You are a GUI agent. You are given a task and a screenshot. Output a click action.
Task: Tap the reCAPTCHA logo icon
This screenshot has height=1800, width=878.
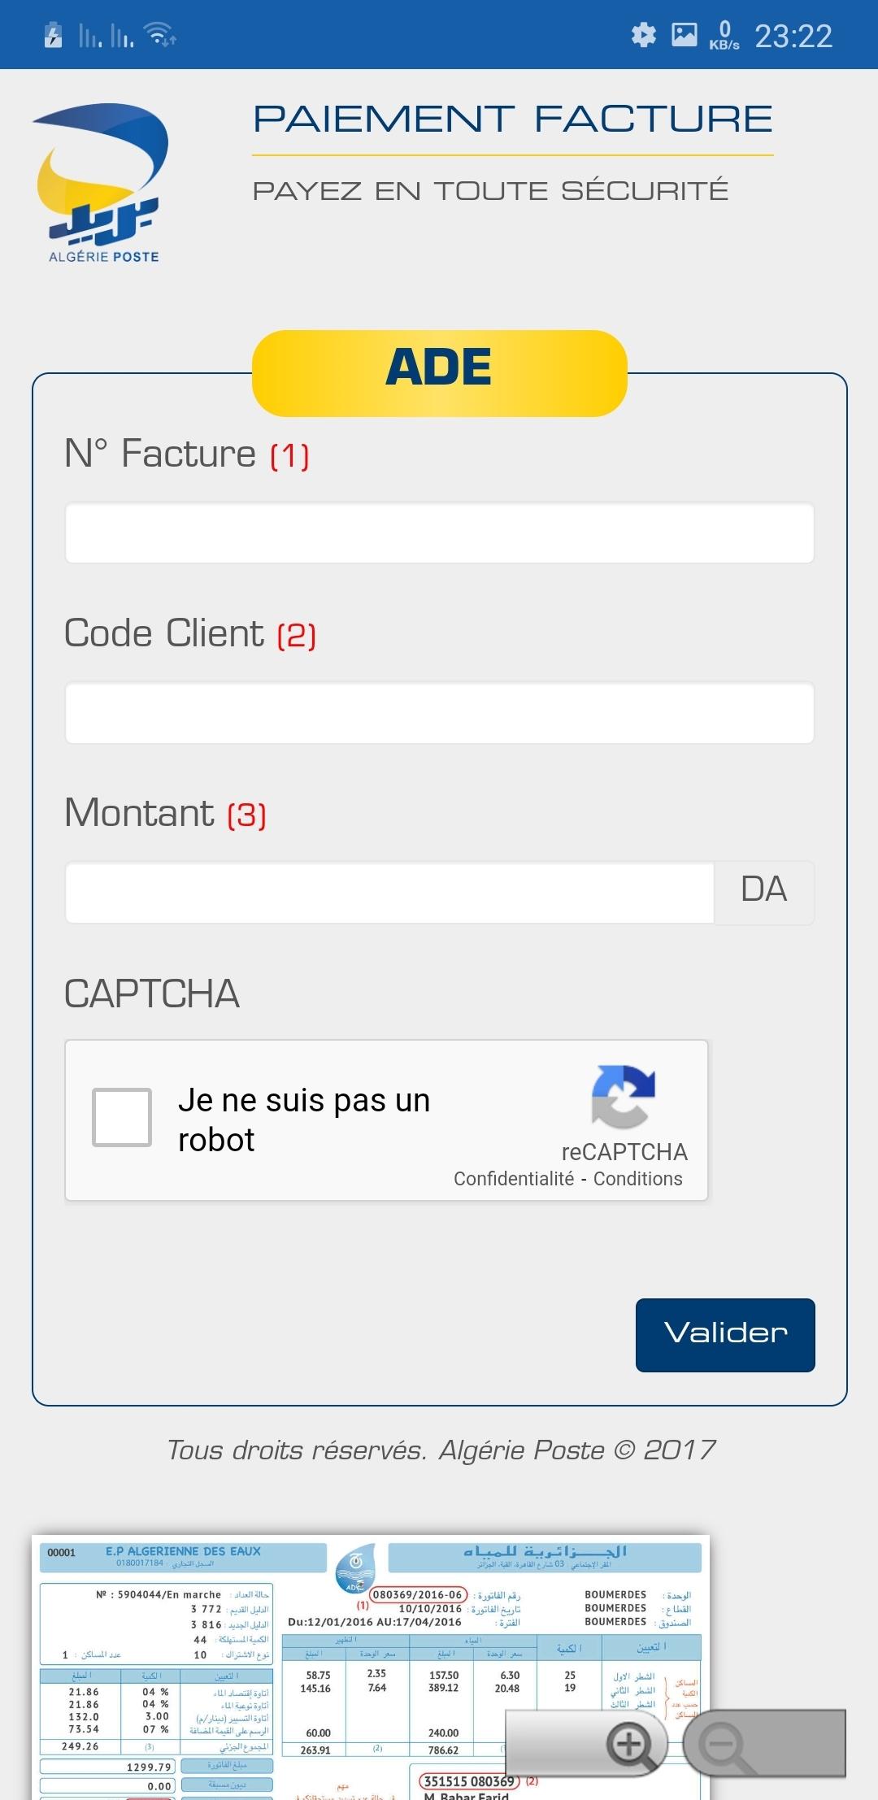[x=624, y=1097]
